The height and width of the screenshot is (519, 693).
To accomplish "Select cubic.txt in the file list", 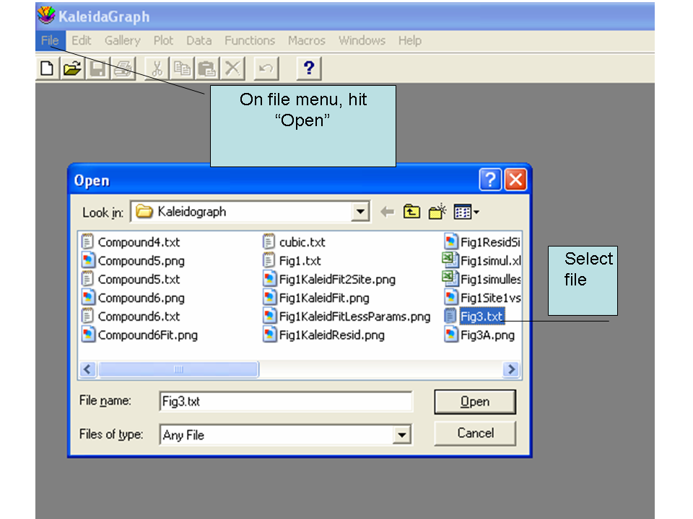I will 294,242.
